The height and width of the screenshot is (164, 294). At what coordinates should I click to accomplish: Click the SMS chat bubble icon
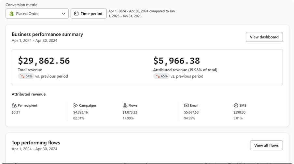236,105
